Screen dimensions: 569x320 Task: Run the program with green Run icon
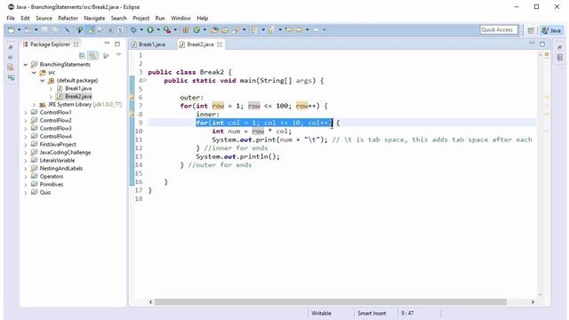(150, 30)
